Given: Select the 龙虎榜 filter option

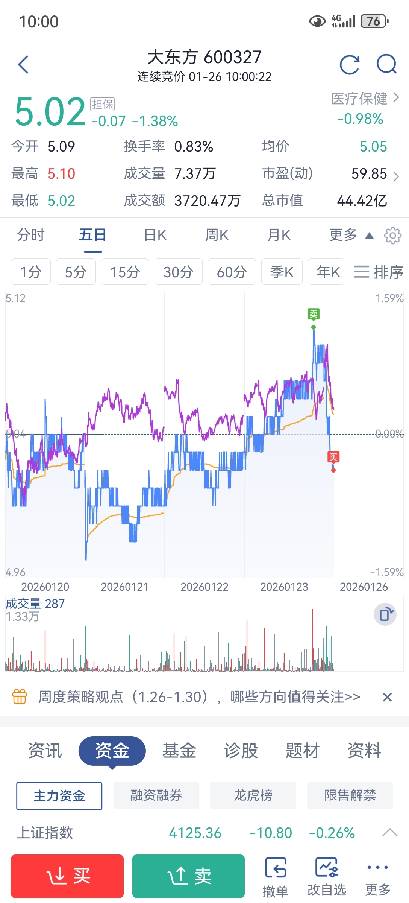Looking at the screenshot, I should (x=253, y=795).
